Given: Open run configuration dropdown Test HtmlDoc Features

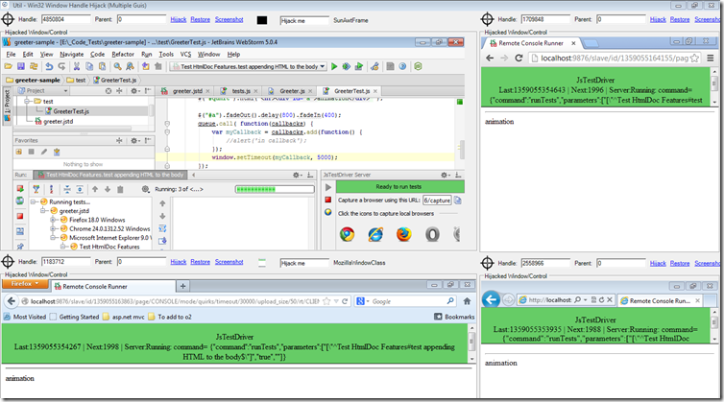Looking at the screenshot, I should point(247,66).
